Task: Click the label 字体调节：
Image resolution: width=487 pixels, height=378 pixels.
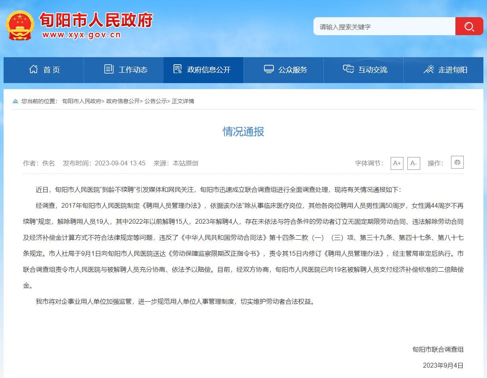Action: click(369, 163)
